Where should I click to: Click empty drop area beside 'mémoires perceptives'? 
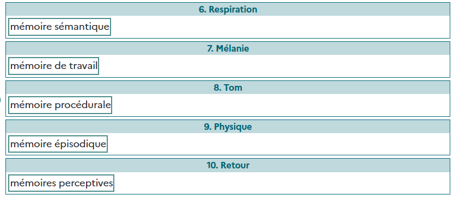[x=282, y=183]
